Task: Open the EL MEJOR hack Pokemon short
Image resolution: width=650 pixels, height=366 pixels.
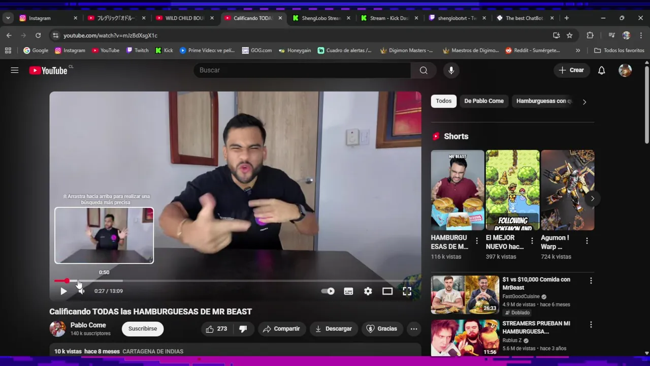Action: (x=512, y=190)
